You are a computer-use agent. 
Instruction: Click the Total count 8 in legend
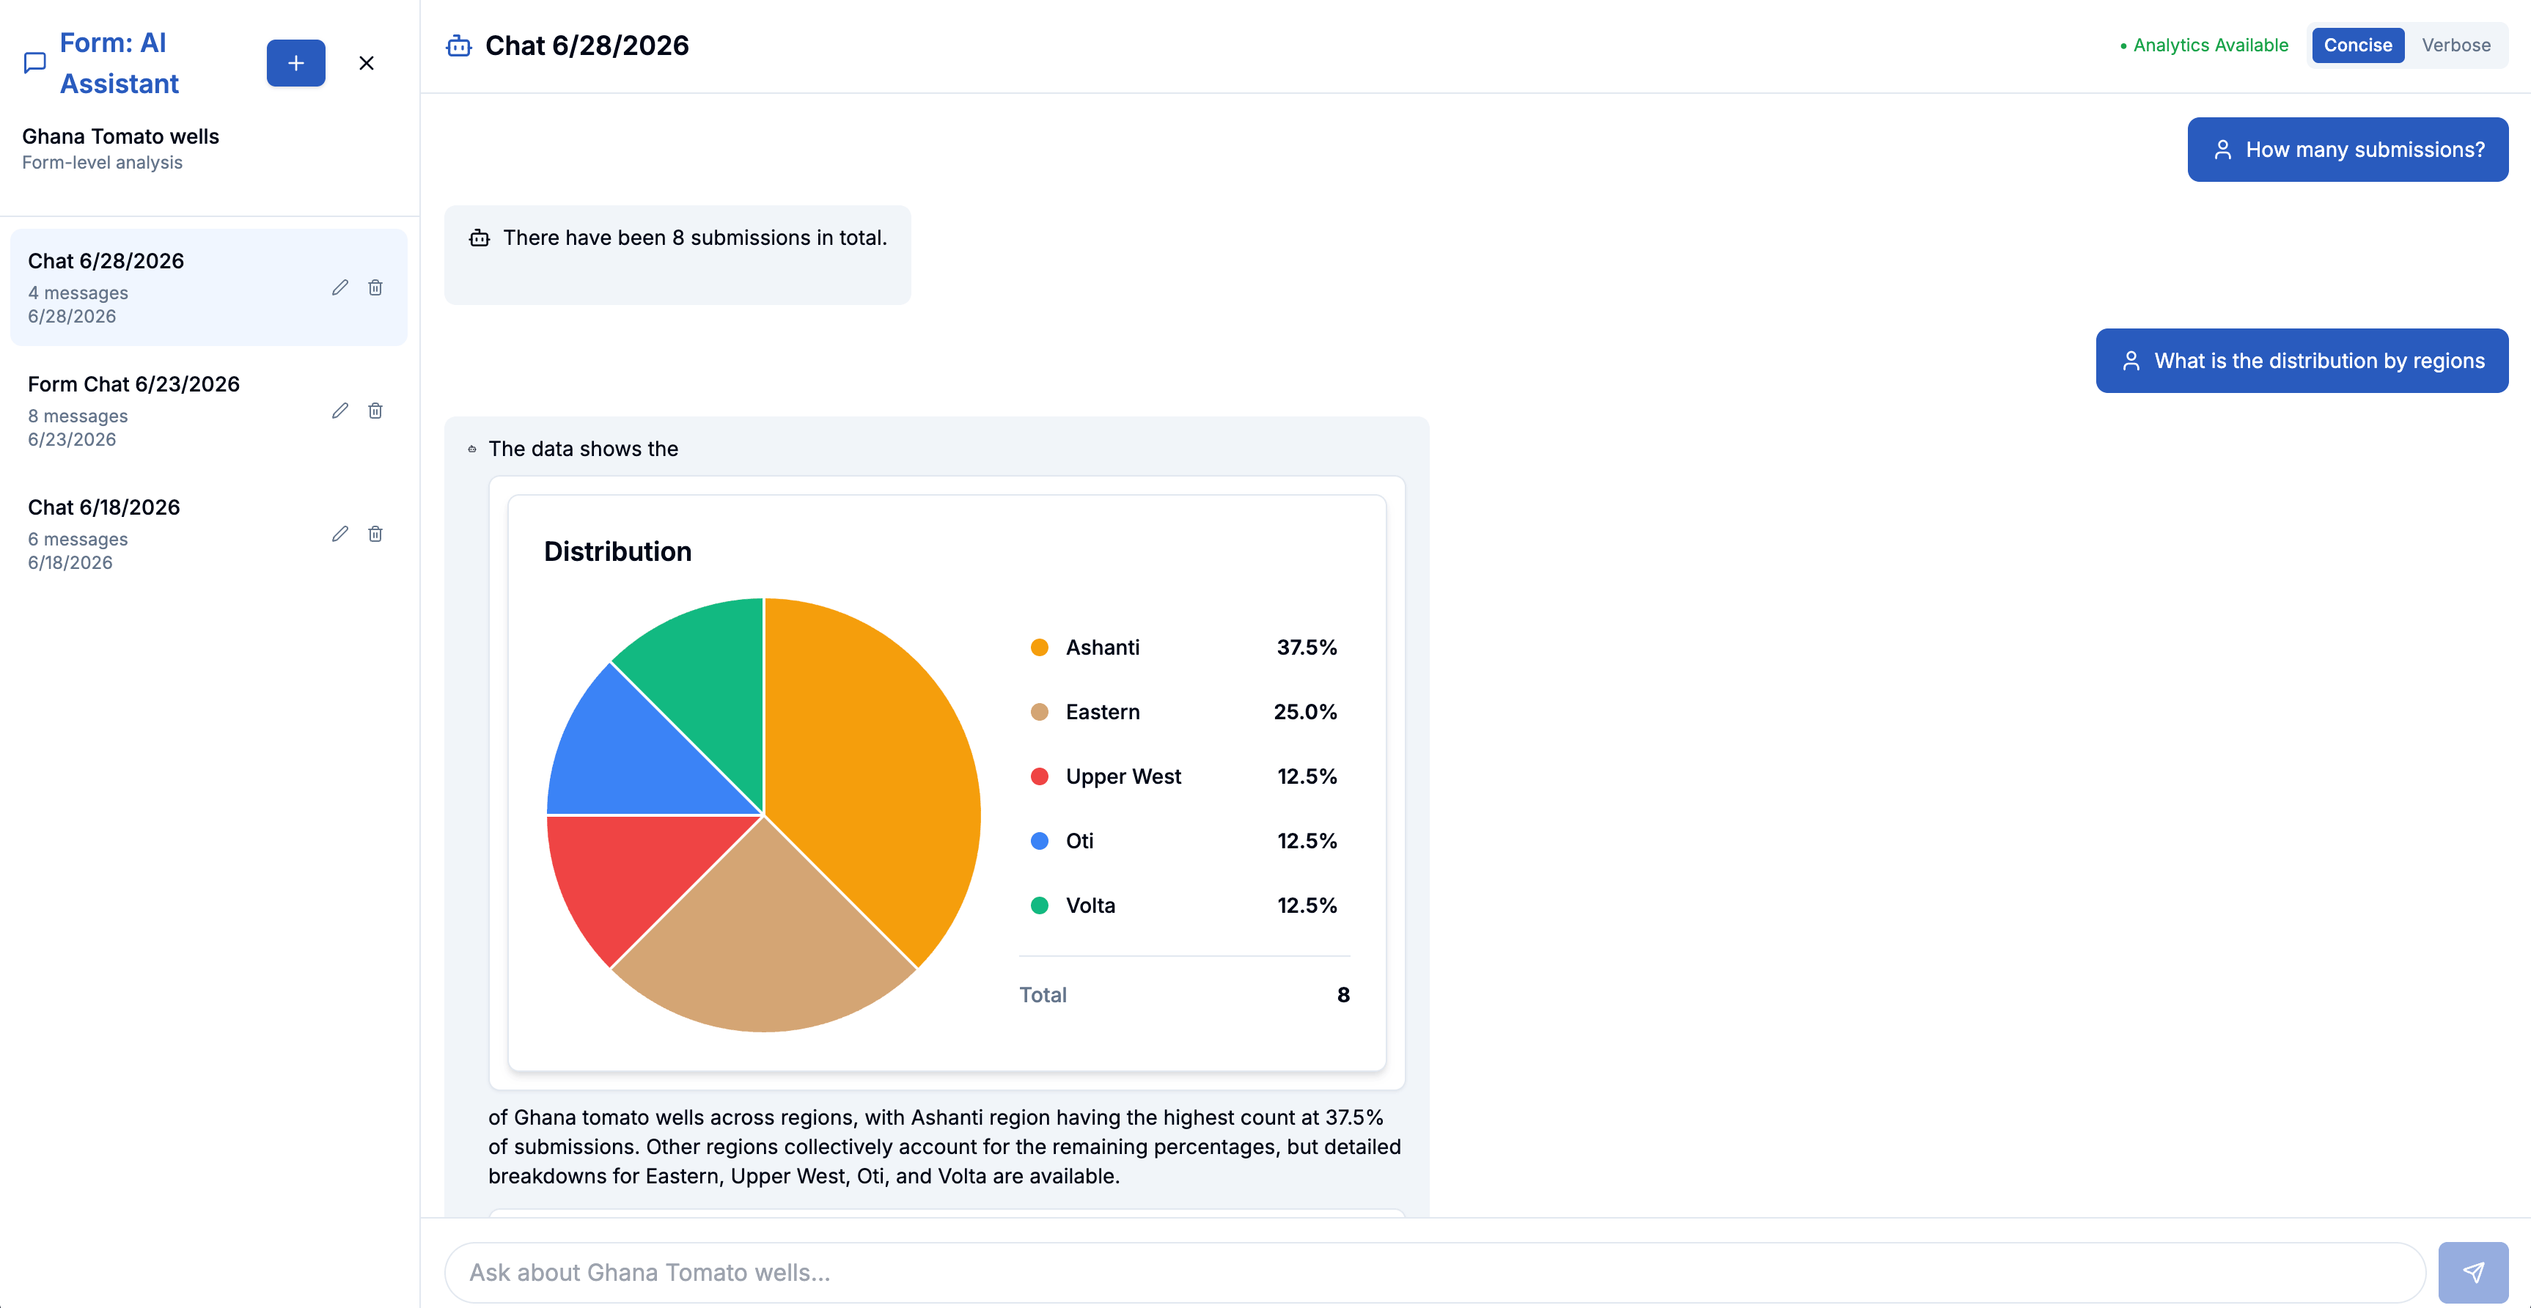[x=1343, y=994]
